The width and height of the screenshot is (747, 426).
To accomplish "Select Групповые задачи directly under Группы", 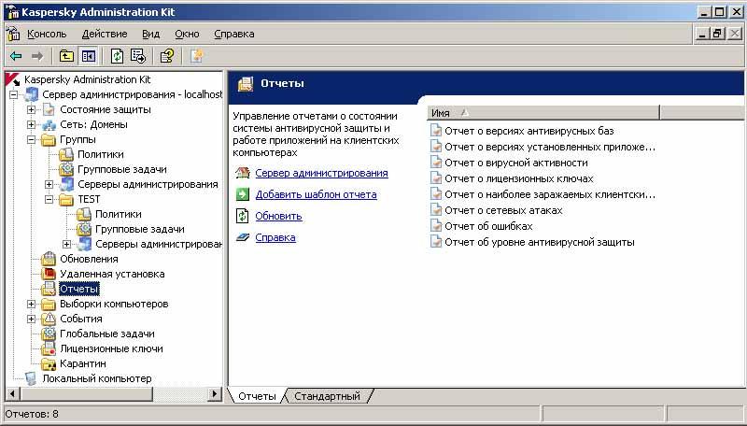I will pyautogui.click(x=122, y=169).
